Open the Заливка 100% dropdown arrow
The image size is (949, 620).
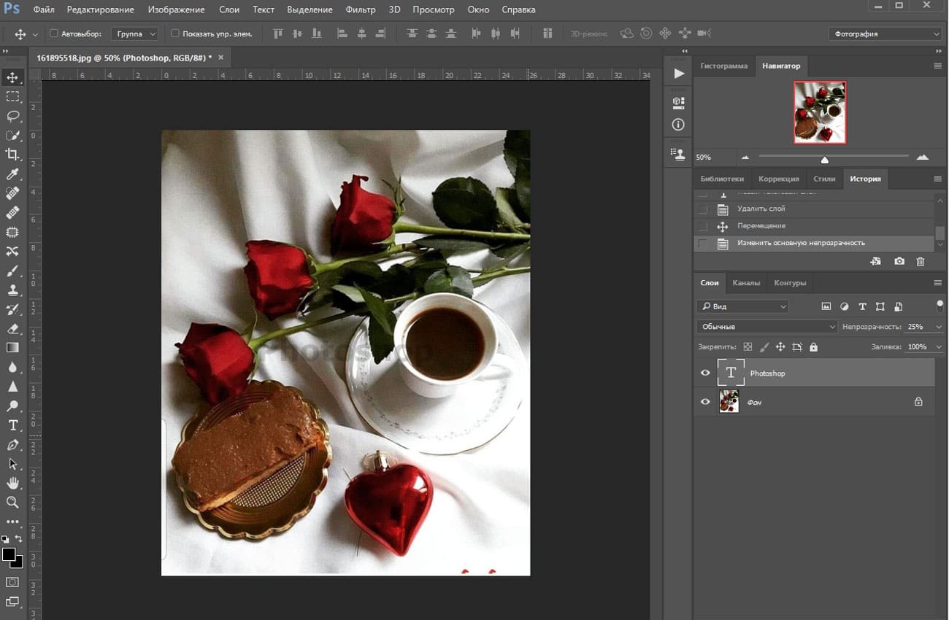click(x=939, y=347)
